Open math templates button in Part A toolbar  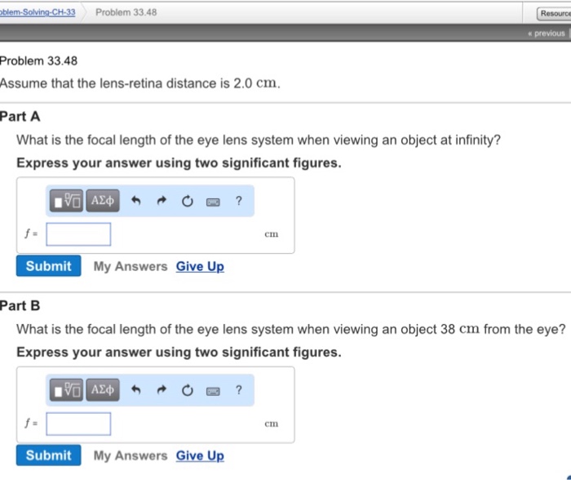pos(66,201)
